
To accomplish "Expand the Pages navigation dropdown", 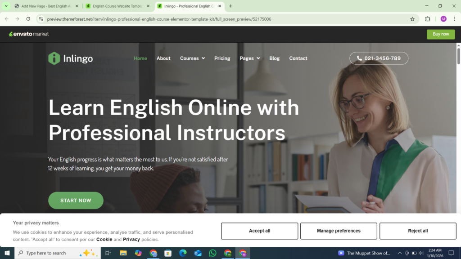I will (x=249, y=58).
